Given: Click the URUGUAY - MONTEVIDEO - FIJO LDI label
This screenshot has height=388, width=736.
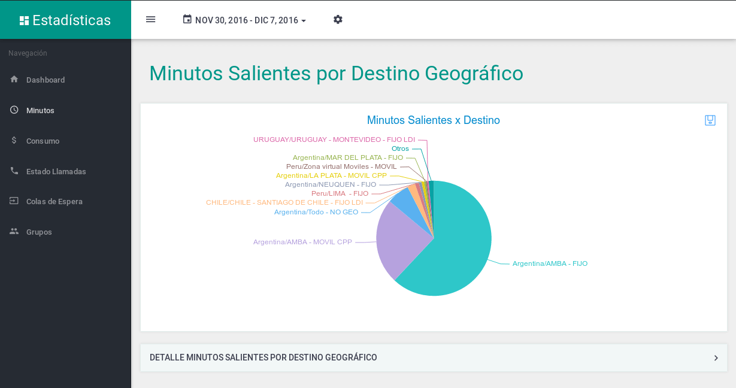Looking at the screenshot, I should click(334, 140).
